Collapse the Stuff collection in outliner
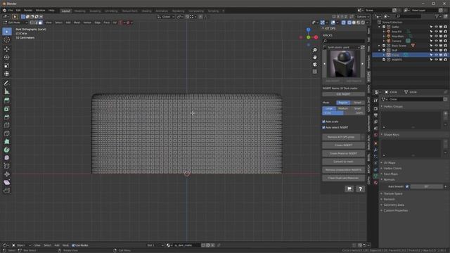This screenshot has width=450, height=253. (379, 50)
